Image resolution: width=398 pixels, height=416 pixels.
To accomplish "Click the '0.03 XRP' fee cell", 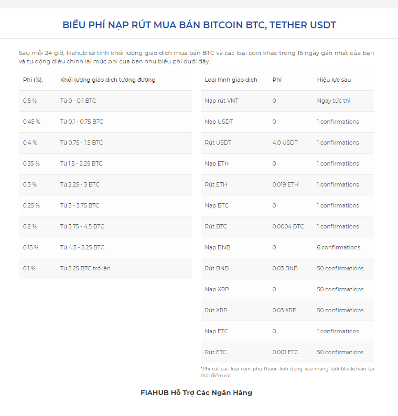I will click(284, 310).
